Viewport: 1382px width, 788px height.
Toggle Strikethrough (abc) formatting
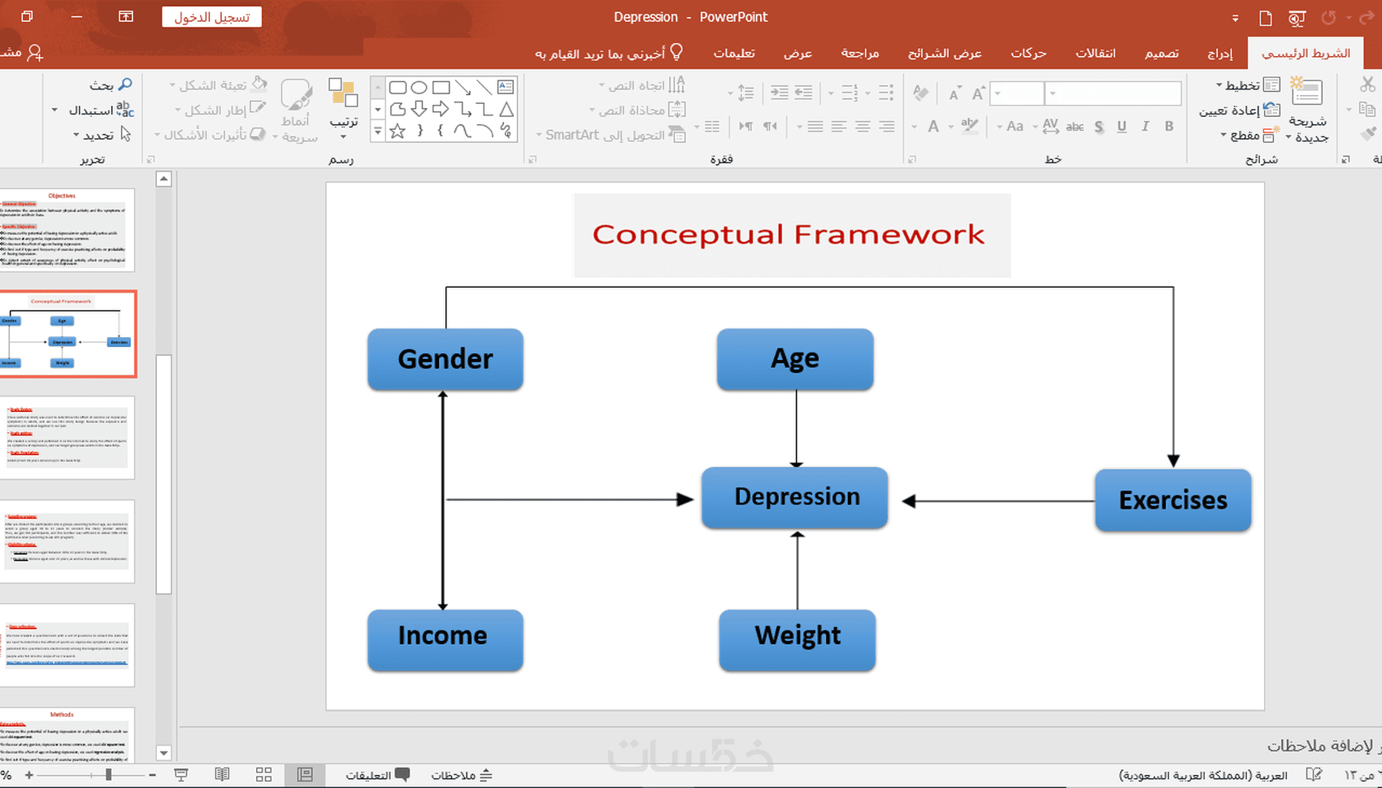point(1075,127)
